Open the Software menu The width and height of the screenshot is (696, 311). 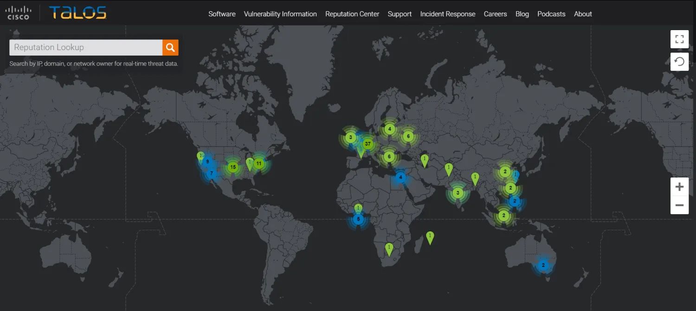point(222,14)
